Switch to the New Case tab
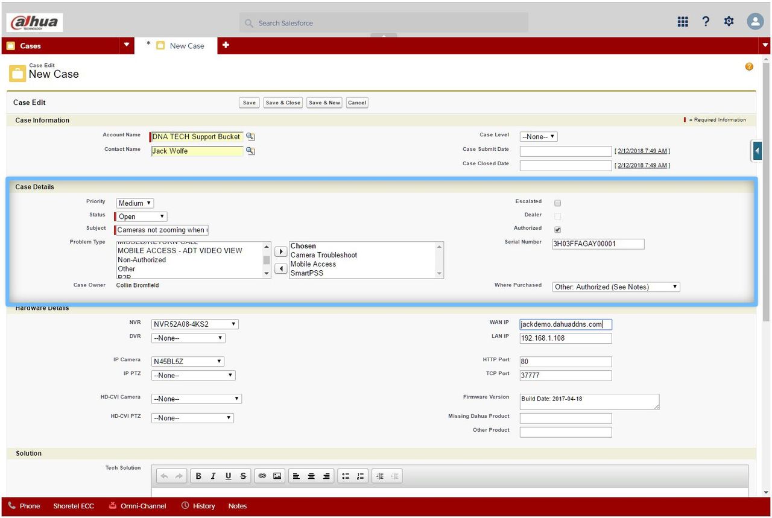This screenshot has width=772, height=518. (x=186, y=46)
